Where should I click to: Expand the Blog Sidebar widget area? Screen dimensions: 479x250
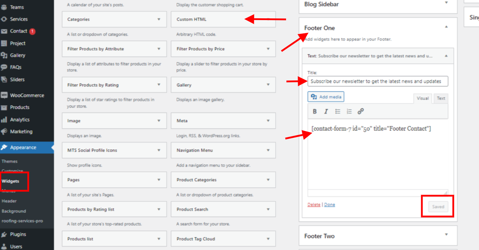coord(446,2)
